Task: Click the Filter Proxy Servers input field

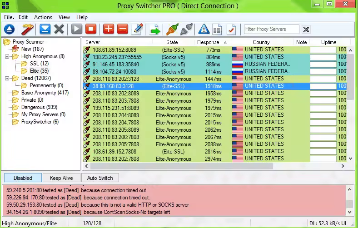Action: pyautogui.click(x=271, y=30)
